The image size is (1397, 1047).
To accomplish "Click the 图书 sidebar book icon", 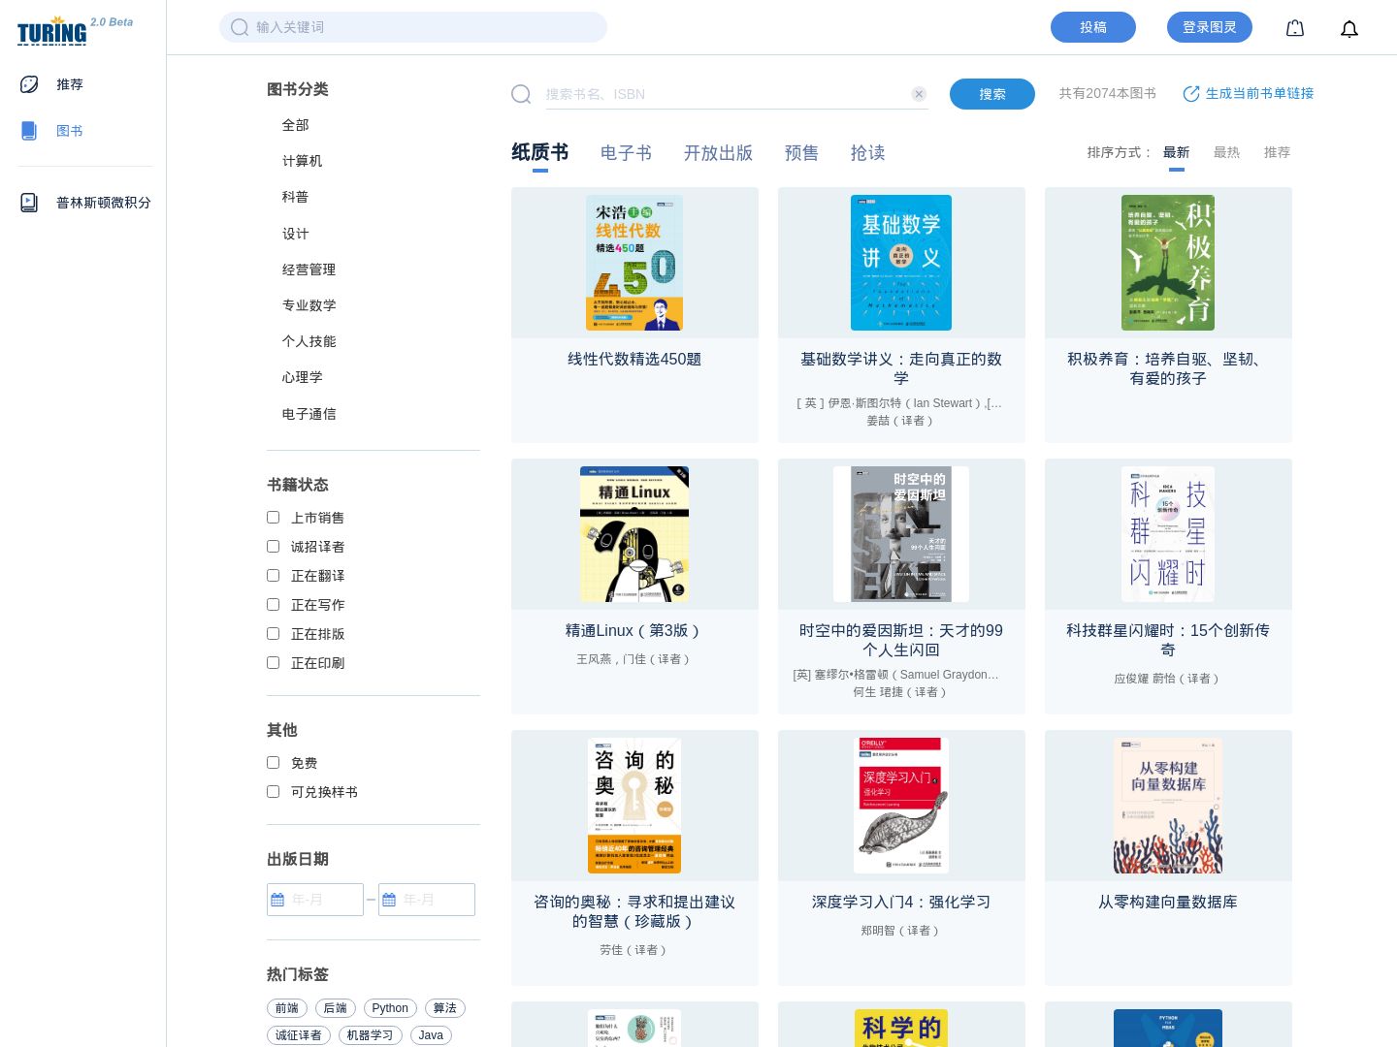I will pos(29,131).
